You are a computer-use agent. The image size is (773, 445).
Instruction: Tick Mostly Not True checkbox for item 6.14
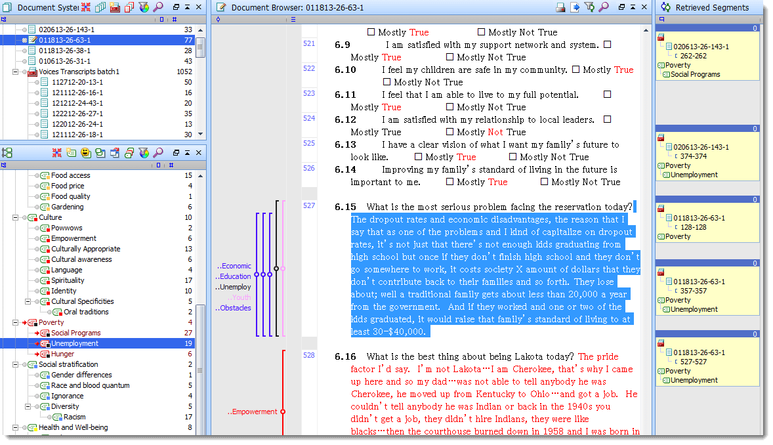(544, 182)
